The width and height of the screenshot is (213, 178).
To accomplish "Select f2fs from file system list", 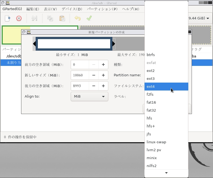I will tap(166, 94).
